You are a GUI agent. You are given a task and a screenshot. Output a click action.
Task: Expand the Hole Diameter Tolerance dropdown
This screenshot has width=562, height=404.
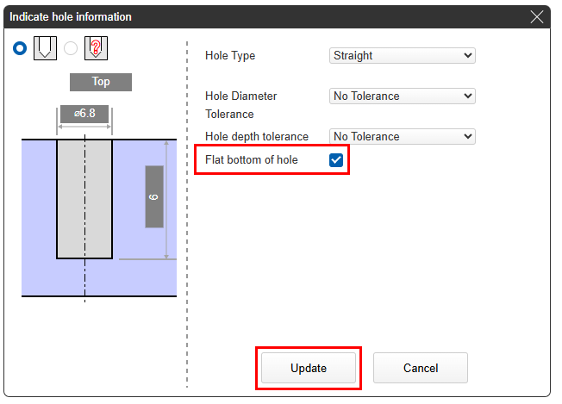tap(403, 96)
